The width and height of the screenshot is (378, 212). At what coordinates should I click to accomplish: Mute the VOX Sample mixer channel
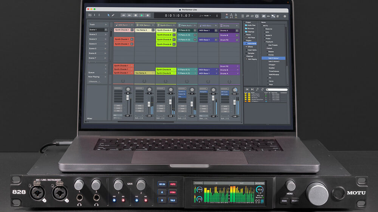[x=140, y=108]
